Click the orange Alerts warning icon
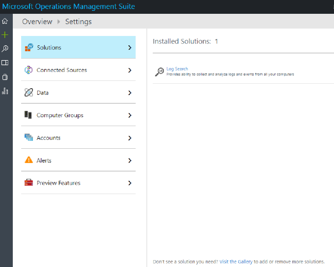334x267 pixels. pyautogui.click(x=29, y=160)
